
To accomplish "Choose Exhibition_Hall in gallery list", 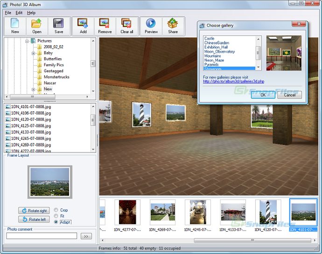I will (x=216, y=47).
